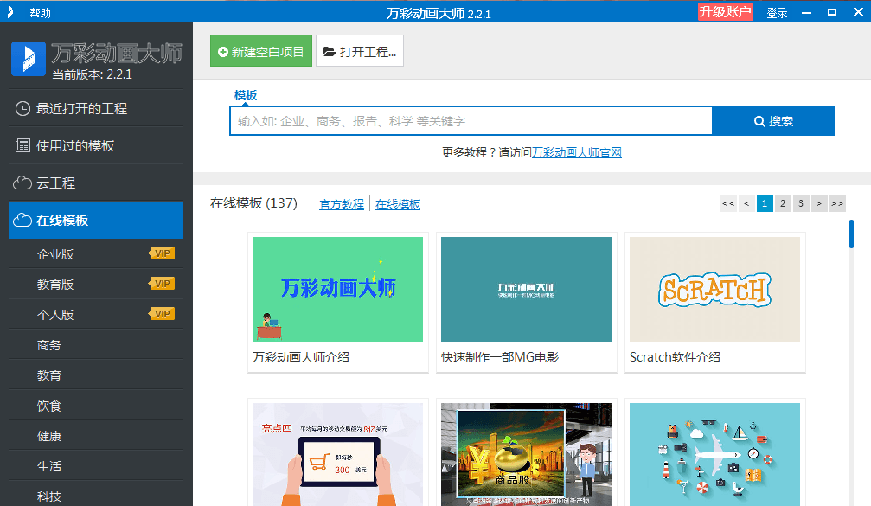Go to previous page with < button
871x506 pixels.
pyautogui.click(x=746, y=203)
